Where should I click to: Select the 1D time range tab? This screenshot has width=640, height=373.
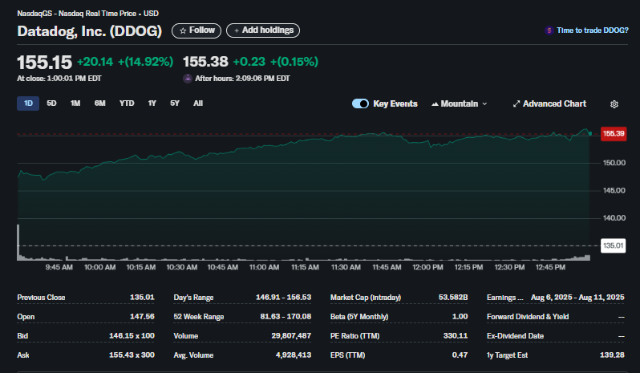pyautogui.click(x=28, y=103)
